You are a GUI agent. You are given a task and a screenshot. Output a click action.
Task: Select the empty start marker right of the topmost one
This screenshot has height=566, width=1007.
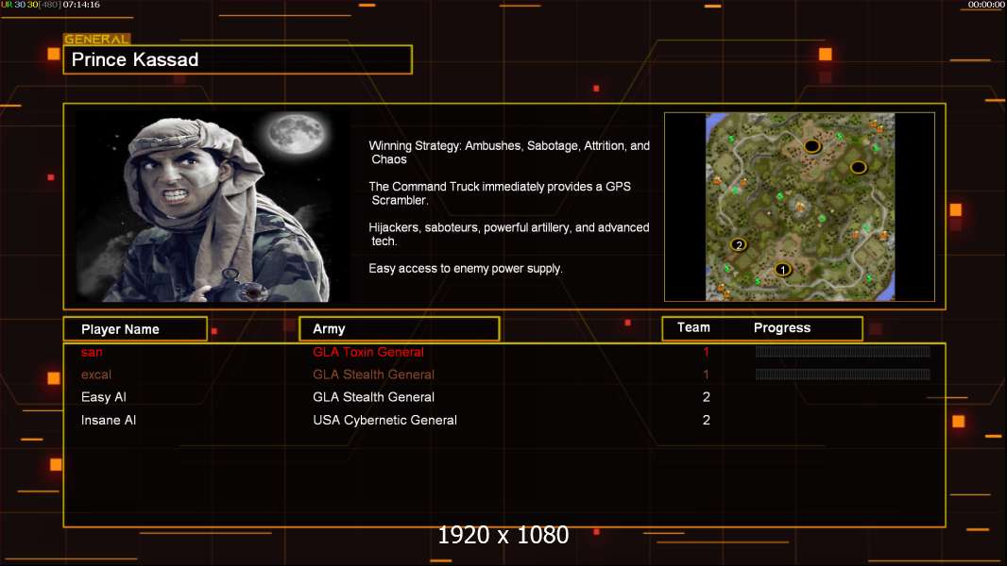(x=858, y=167)
